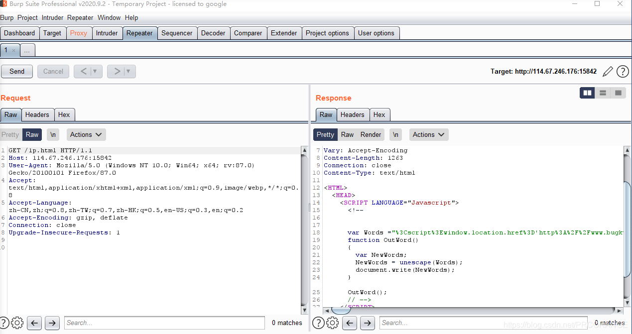The height and width of the screenshot is (334, 632).
Task: Open the Help menu
Action: tap(131, 17)
